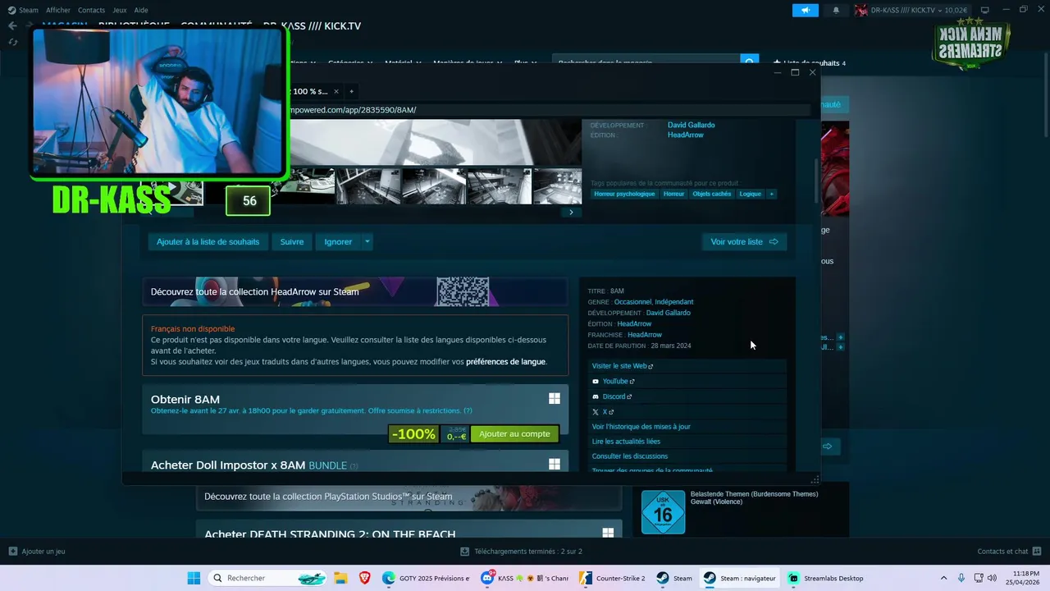Open Lire les actualités liées
1050x591 pixels.
pyautogui.click(x=626, y=442)
